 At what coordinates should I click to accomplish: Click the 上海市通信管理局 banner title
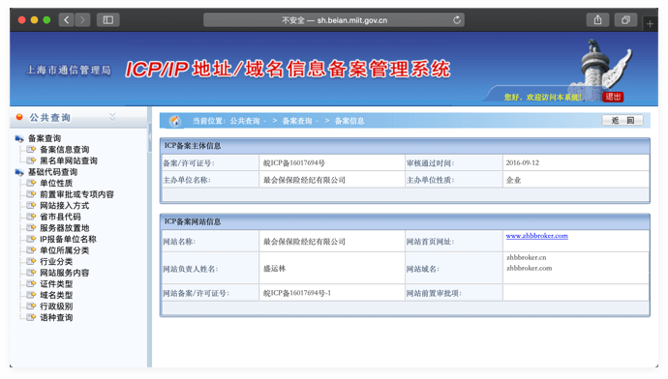click(69, 70)
